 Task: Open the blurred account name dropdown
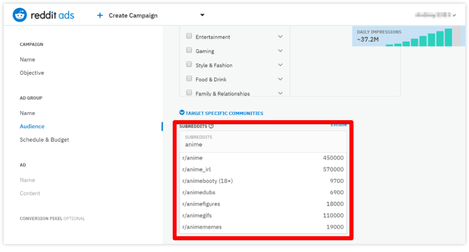(435, 14)
